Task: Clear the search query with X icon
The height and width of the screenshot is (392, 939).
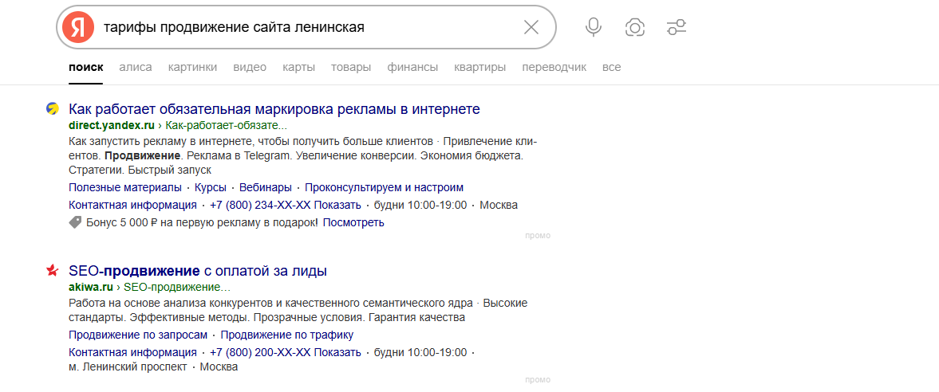Action: click(x=531, y=28)
